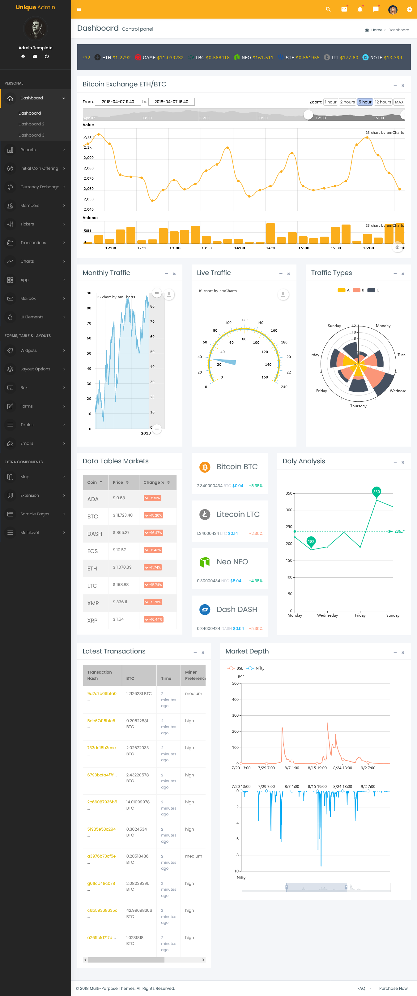
Task: Open the bell notifications icon
Action: (x=360, y=9)
